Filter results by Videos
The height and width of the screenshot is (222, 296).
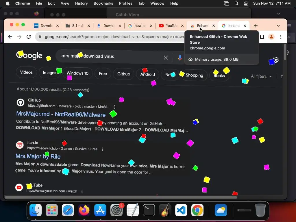[26, 72]
